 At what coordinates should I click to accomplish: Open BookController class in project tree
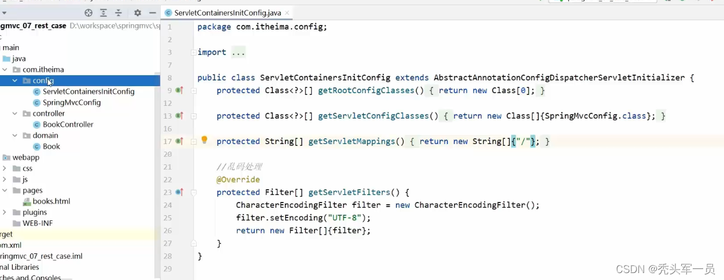pyautogui.click(x=68, y=124)
